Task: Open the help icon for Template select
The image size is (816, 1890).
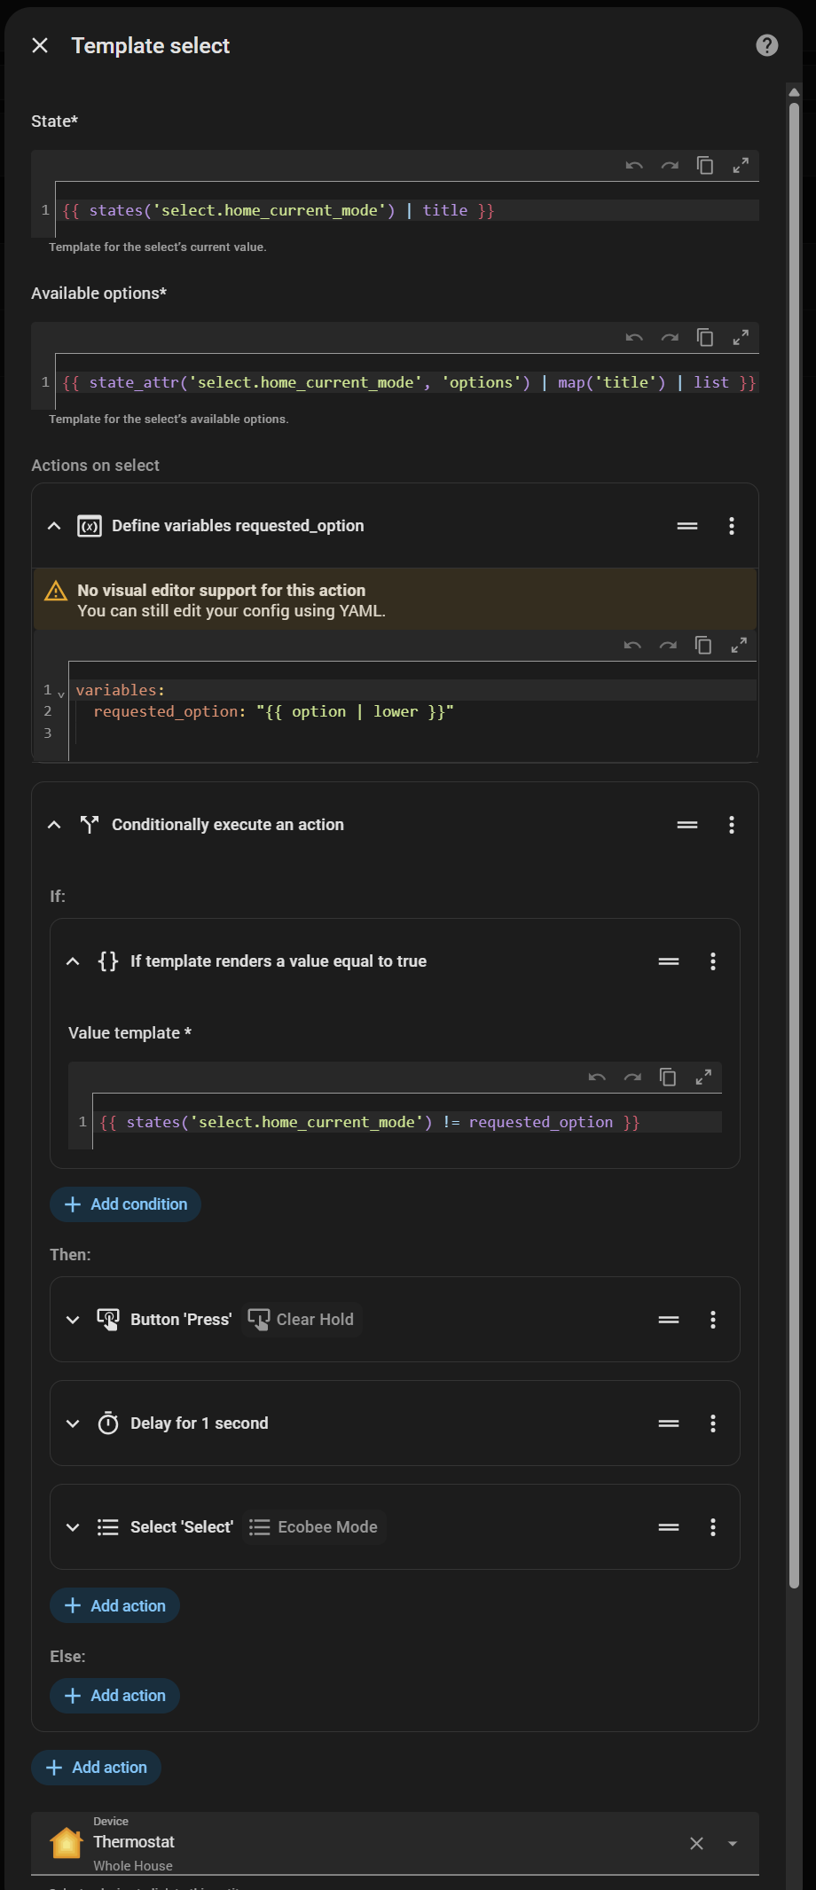Action: [x=767, y=45]
